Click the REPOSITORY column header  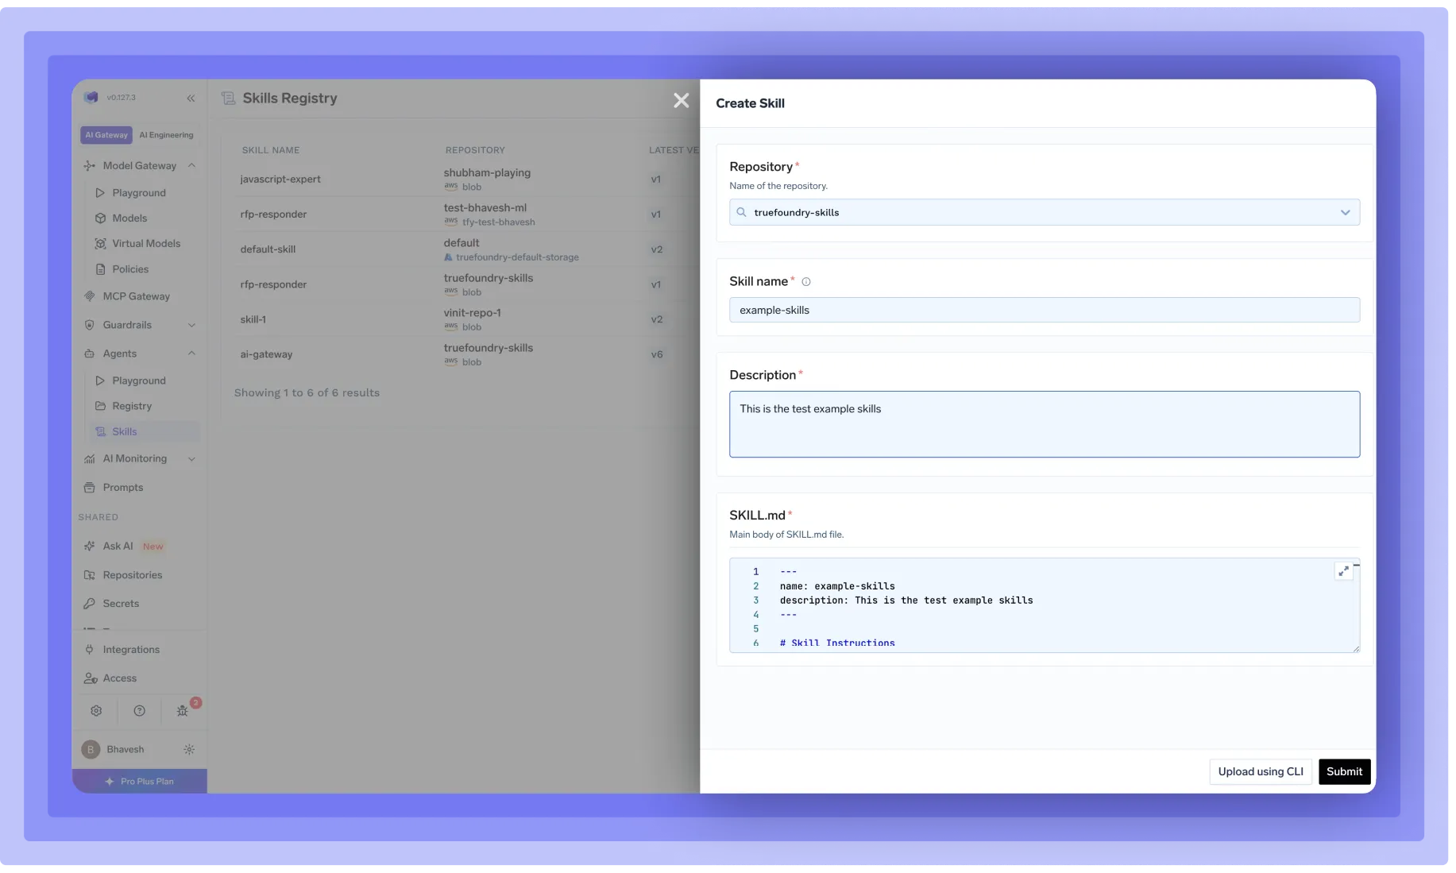(475, 150)
